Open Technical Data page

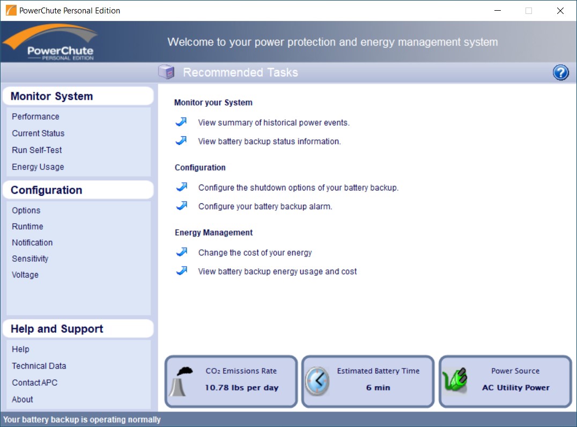[39, 366]
